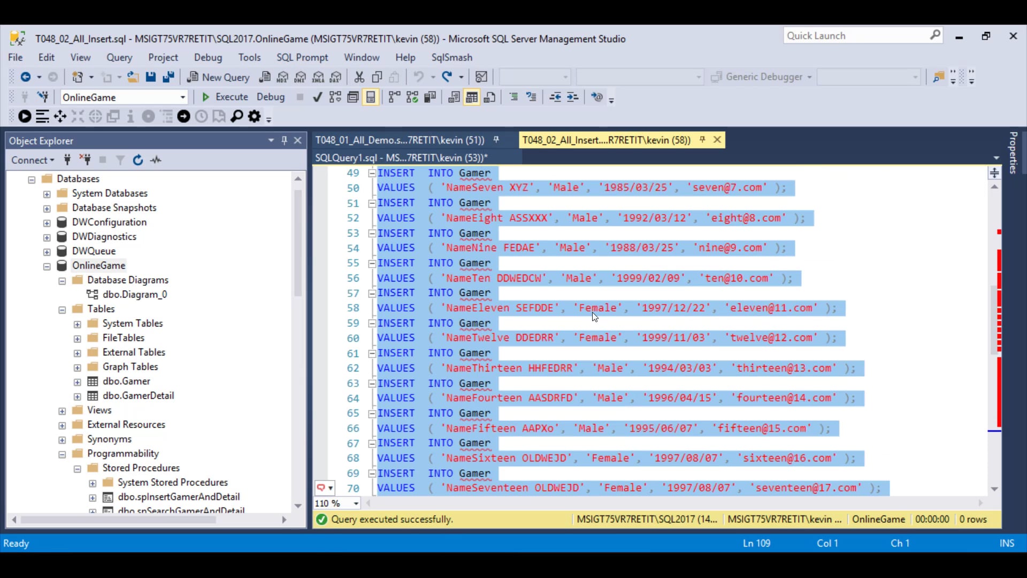The image size is (1027, 578).
Task: Parse the query using the checkmark icon
Action: point(317,97)
